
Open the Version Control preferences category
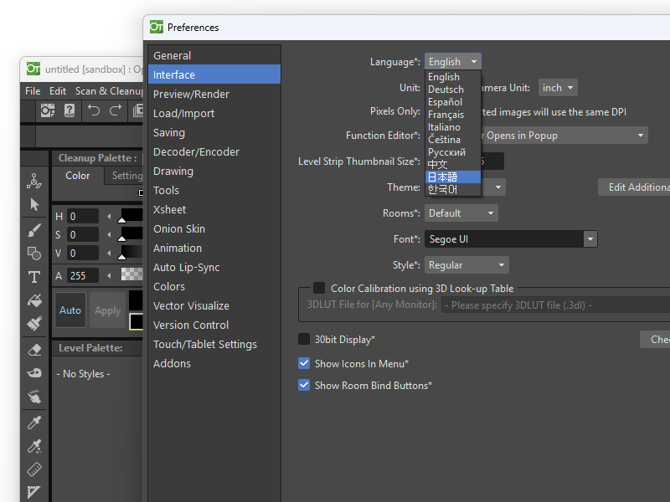[x=214, y=325]
